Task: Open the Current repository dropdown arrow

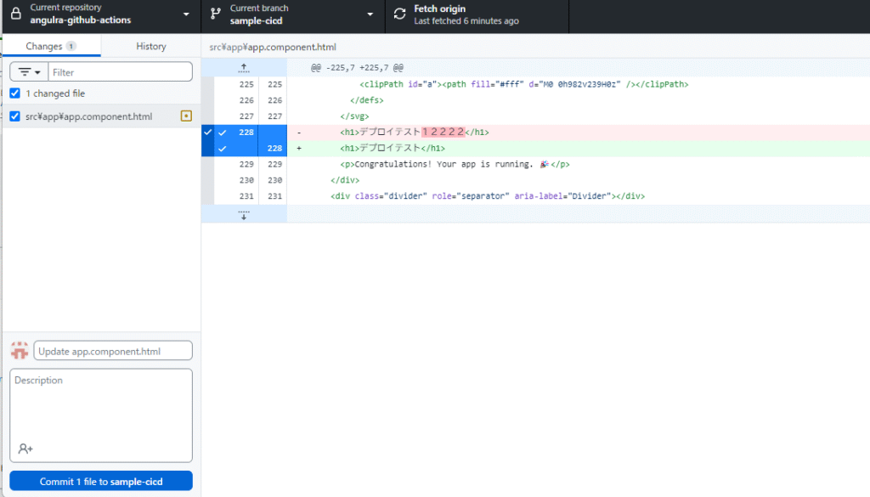Action: pyautogui.click(x=186, y=14)
